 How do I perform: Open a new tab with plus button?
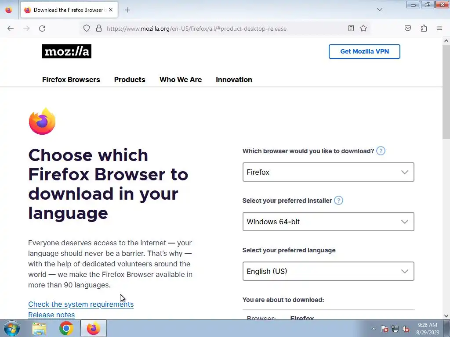(127, 10)
